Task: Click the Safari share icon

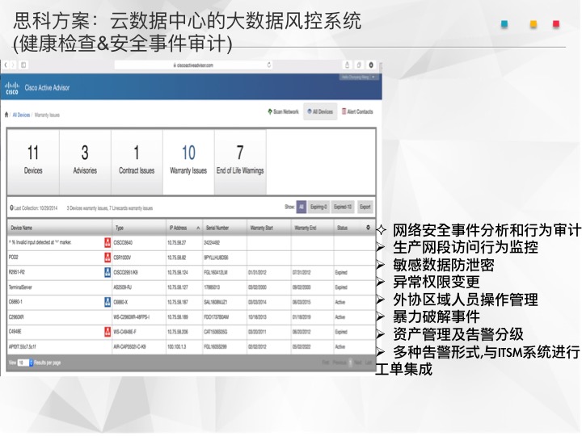Action: click(x=347, y=65)
